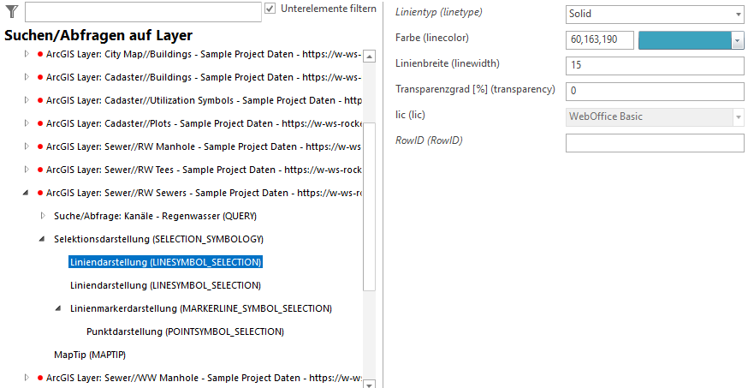
Task: Click the tree vertical scrollbar thumb
Action: coord(369,206)
